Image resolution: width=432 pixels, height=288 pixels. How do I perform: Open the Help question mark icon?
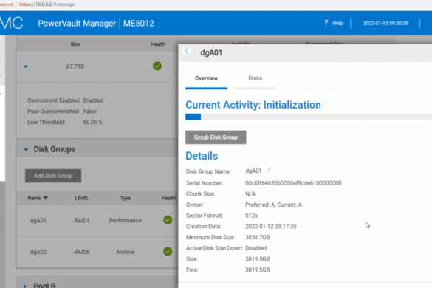[x=326, y=23]
